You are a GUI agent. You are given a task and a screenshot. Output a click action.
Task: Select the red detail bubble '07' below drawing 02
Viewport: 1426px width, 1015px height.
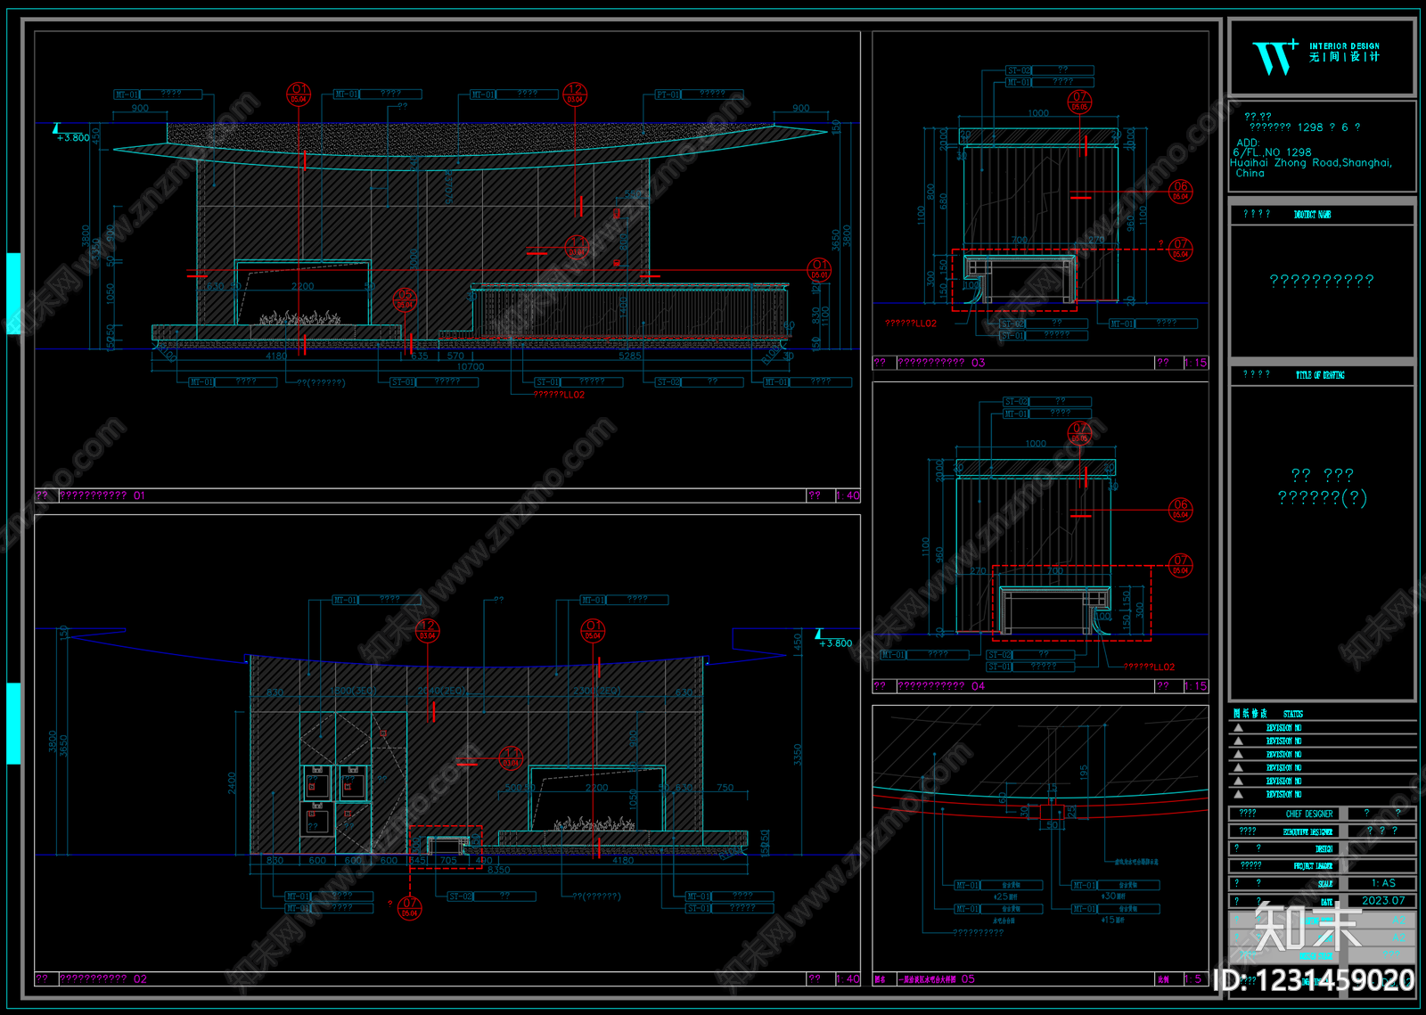409,908
